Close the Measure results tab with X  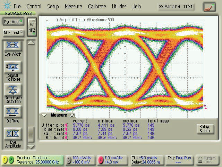point(72,116)
